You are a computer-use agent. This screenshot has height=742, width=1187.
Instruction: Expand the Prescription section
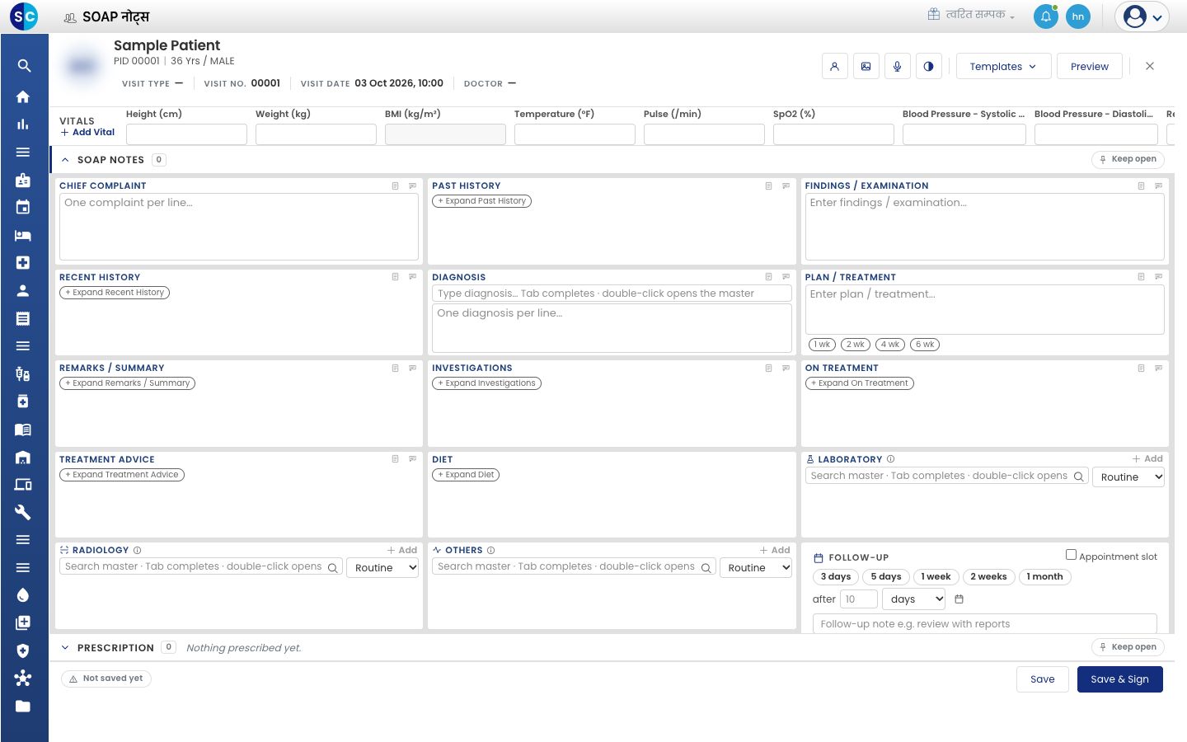click(65, 648)
